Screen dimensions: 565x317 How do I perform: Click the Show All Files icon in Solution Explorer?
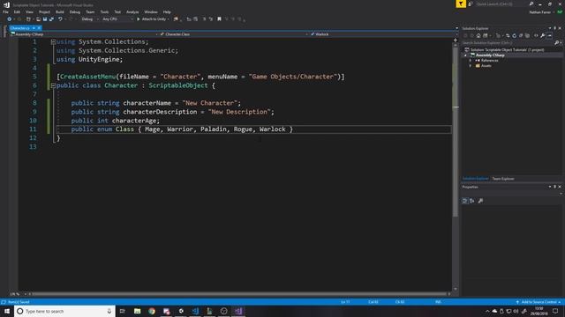(x=528, y=35)
